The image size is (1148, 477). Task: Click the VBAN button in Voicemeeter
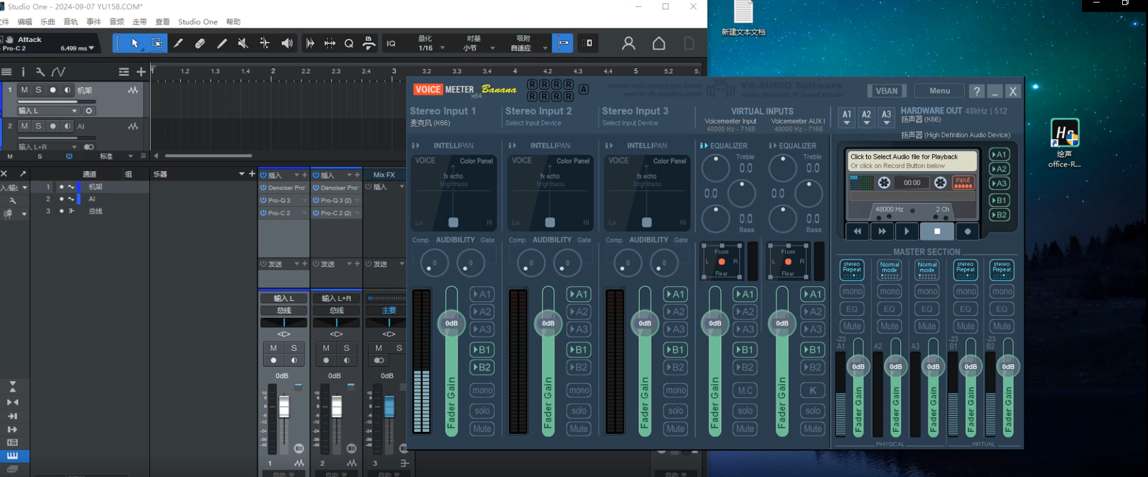click(886, 91)
